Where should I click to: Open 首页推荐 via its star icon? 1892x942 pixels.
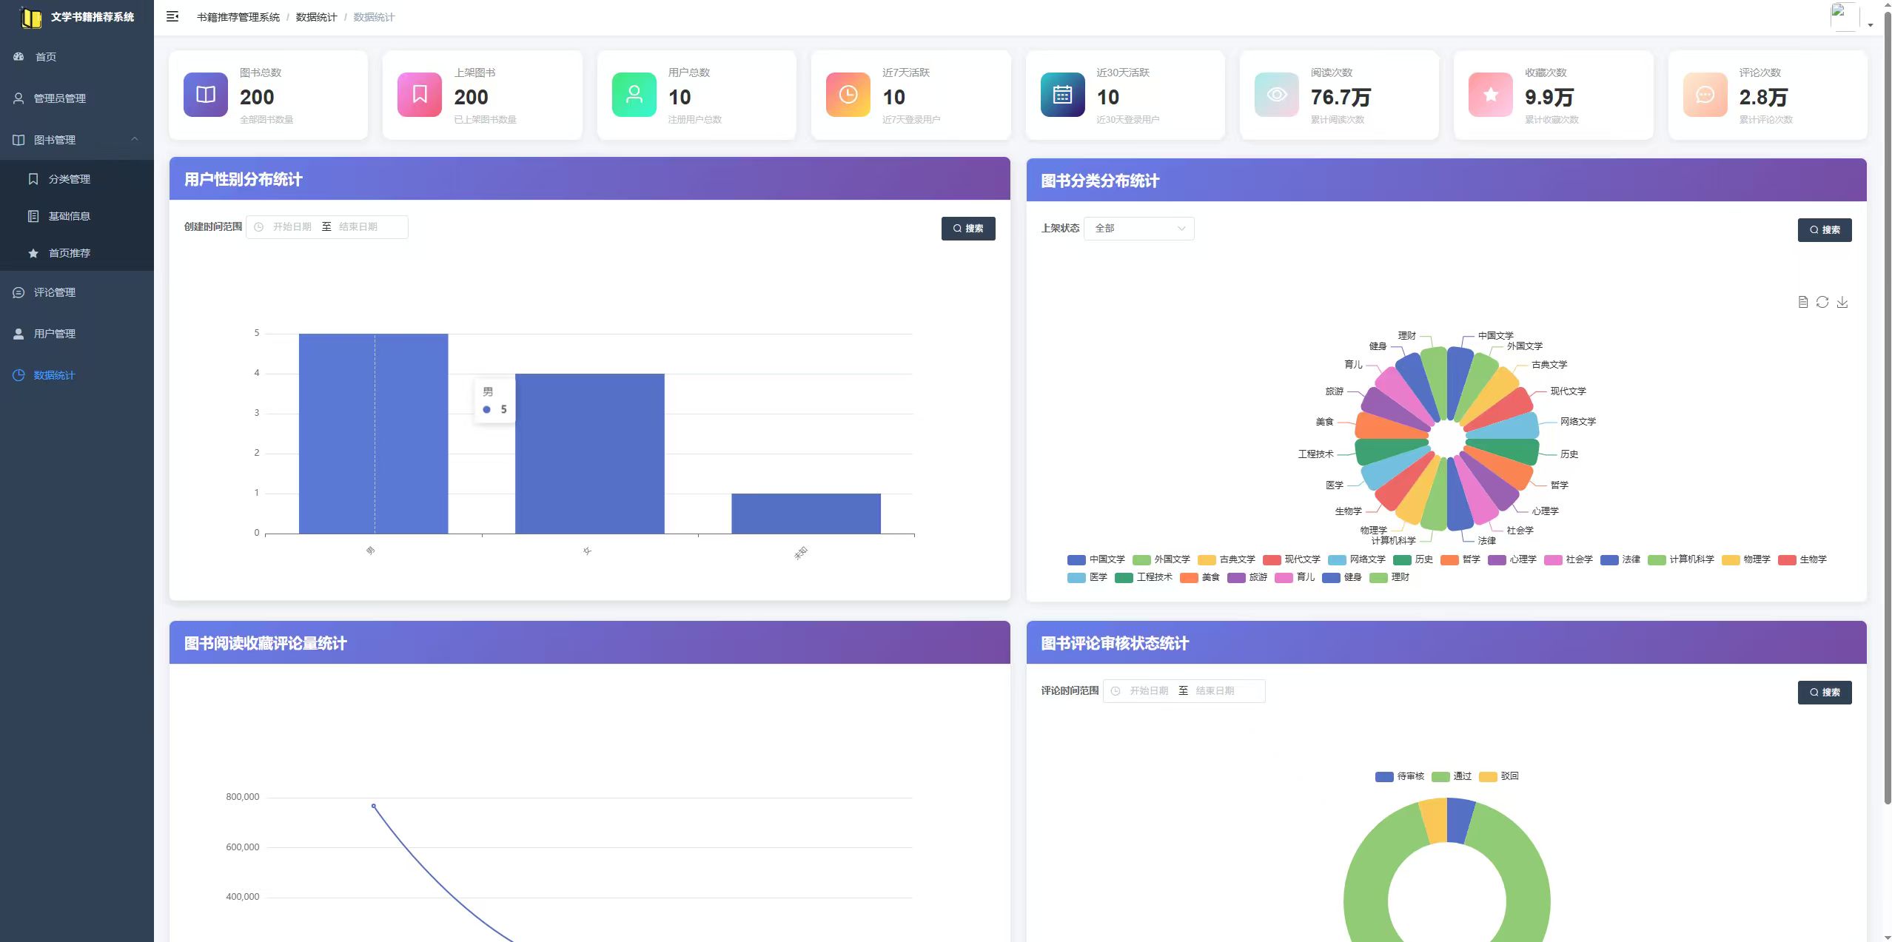[x=33, y=253]
